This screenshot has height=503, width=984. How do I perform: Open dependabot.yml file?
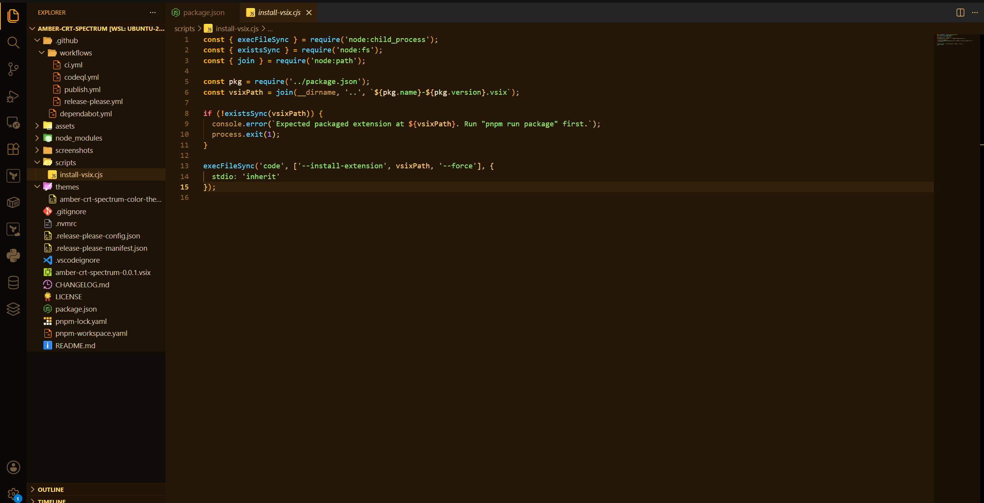[x=96, y=114]
